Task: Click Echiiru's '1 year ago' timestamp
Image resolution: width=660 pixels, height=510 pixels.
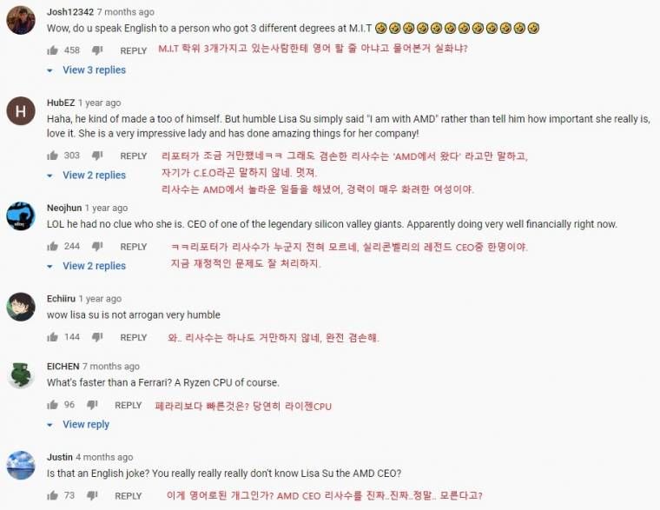Action: click(x=99, y=299)
